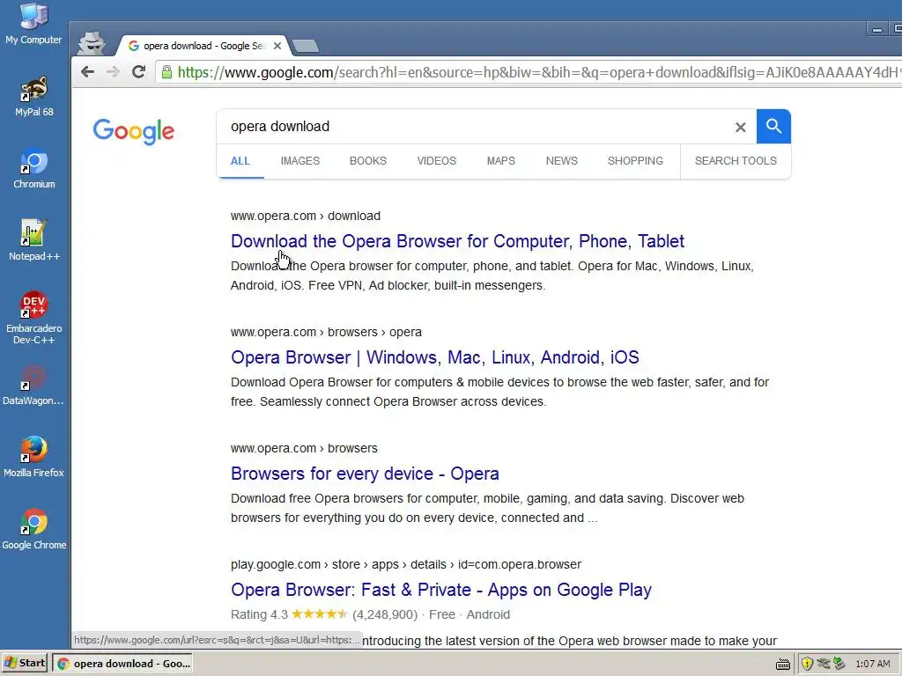Launch Notepad++ desktop shortcut
Image resolution: width=902 pixels, height=676 pixels.
point(34,240)
